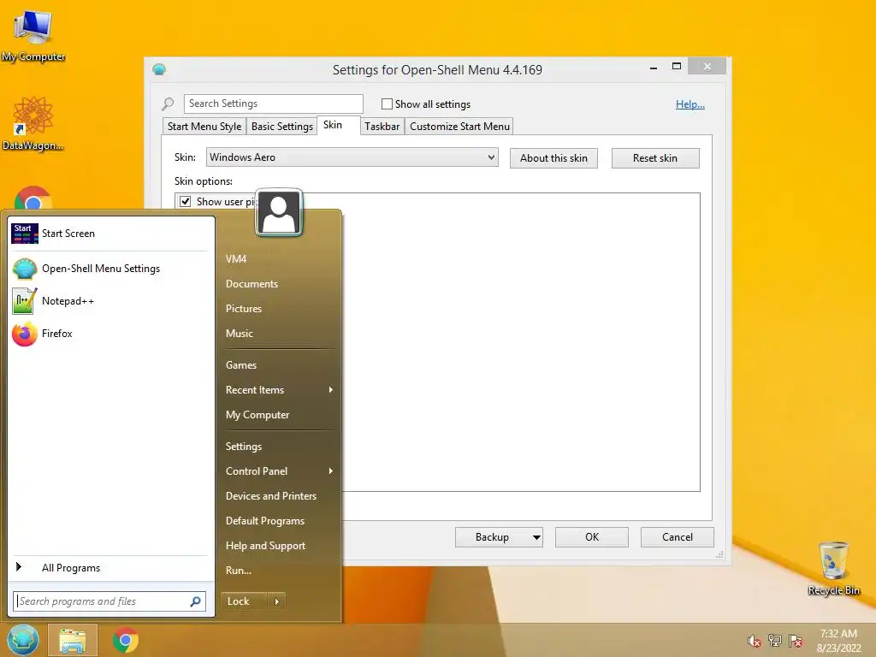
Task: Click the About this skin button
Action: coord(553,158)
